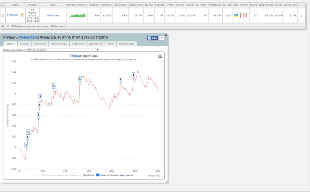Click the small x link closing the table row
This screenshot has height=192, width=310.
point(301,16)
